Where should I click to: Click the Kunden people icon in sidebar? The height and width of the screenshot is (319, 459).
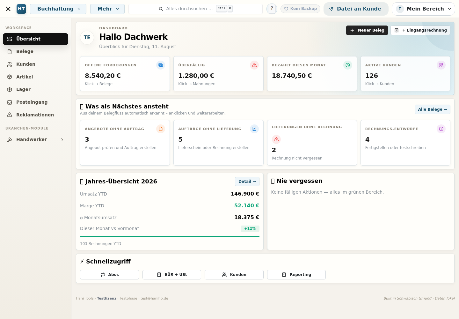10,64
